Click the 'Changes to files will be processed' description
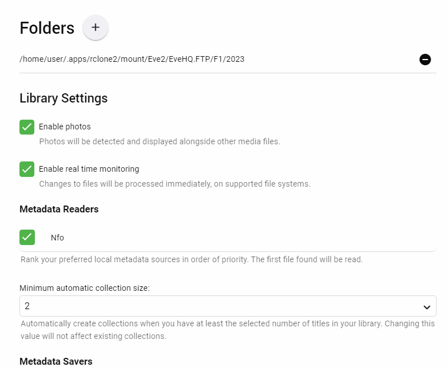Viewport: 448px width, 367px height. [x=175, y=184]
